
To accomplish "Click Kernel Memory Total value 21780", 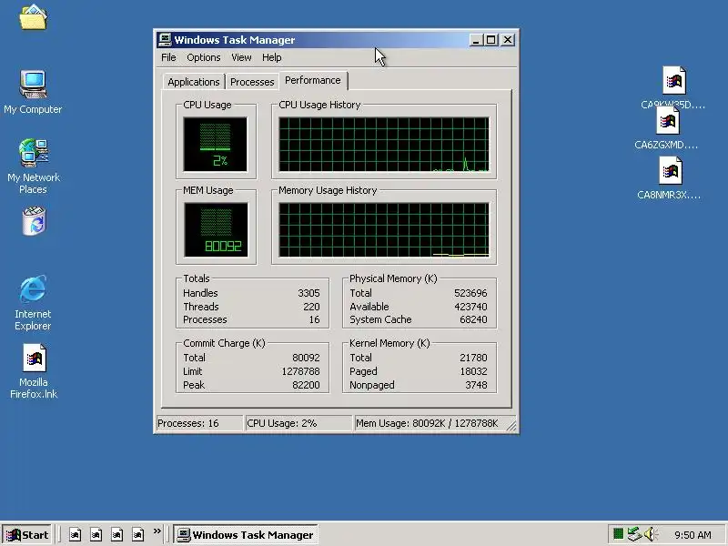I will pyautogui.click(x=473, y=358).
